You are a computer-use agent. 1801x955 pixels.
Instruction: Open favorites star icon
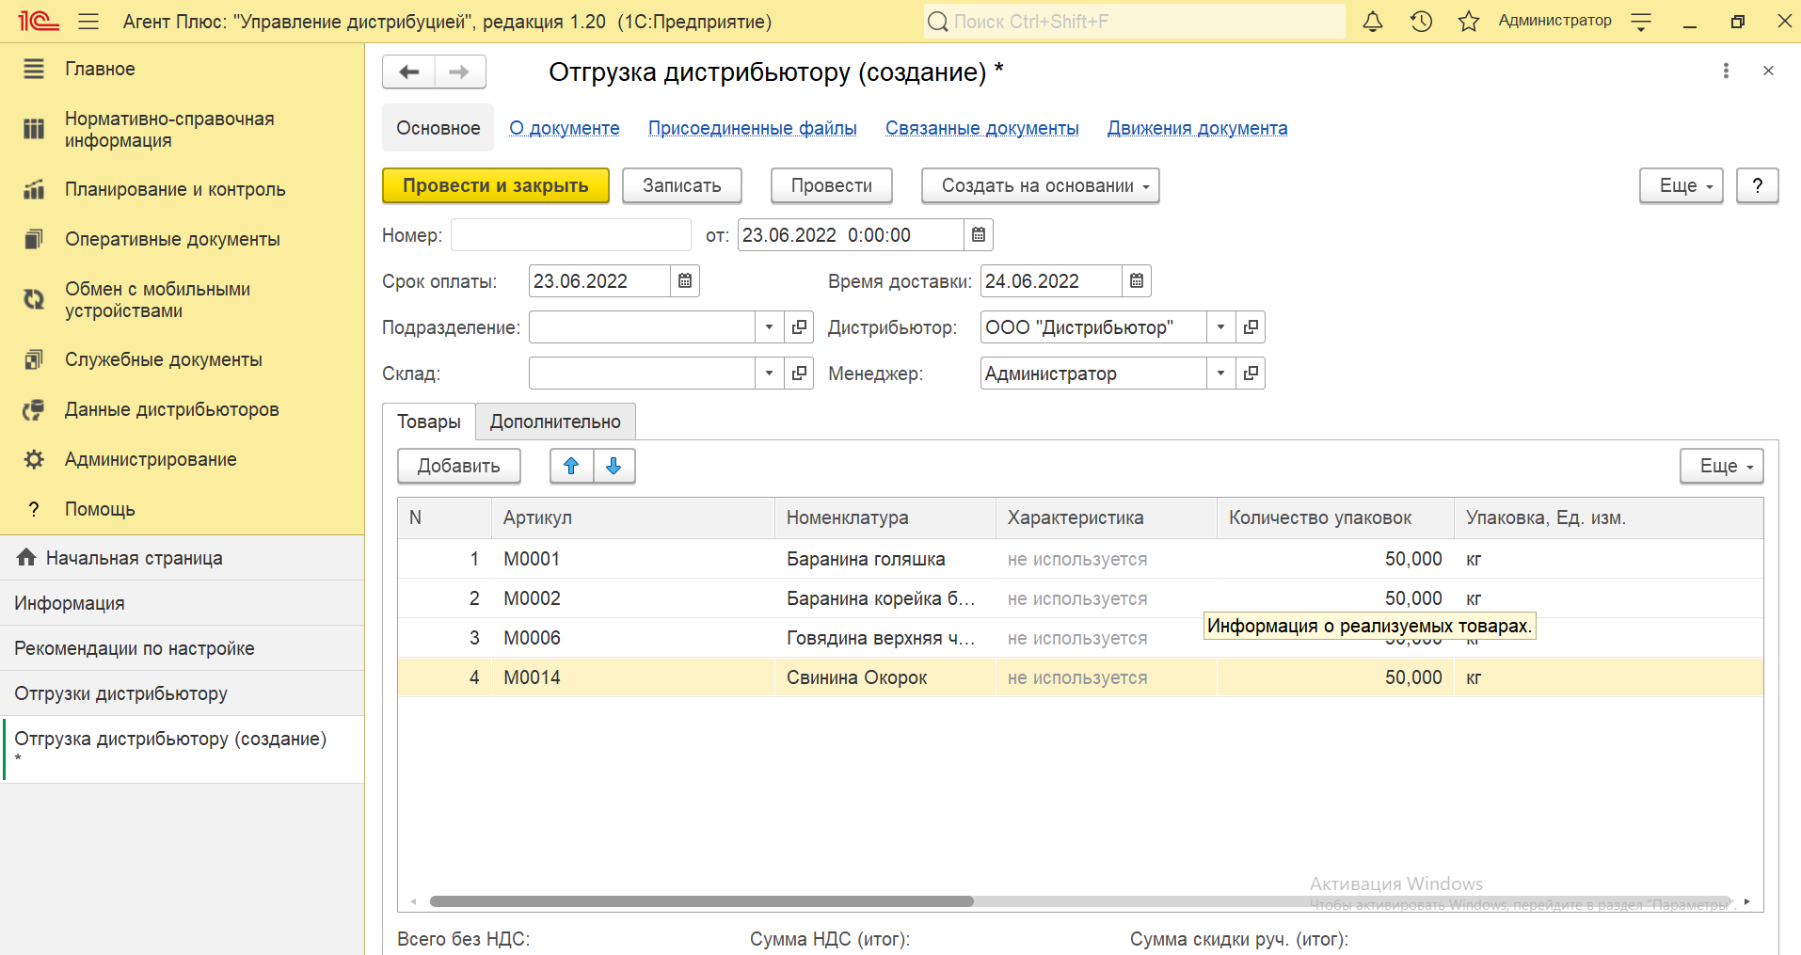tap(1468, 21)
